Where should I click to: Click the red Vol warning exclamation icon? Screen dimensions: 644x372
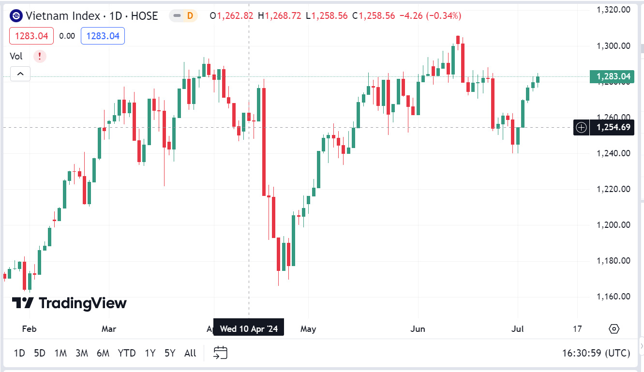click(x=40, y=56)
